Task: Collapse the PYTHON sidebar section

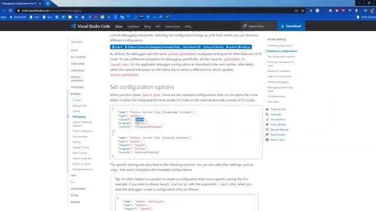Action: pyautogui.click(x=76, y=94)
